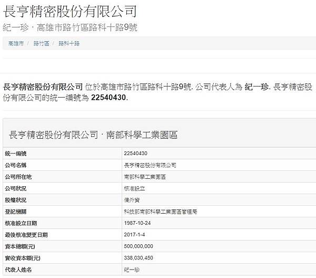Click the amount 500,000,000

[x=139, y=246]
